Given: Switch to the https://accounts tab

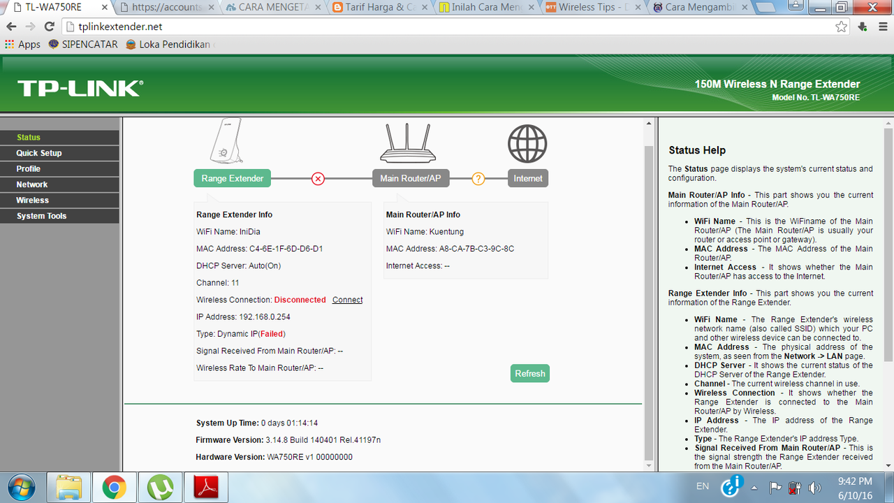Looking at the screenshot, I should tap(167, 8).
